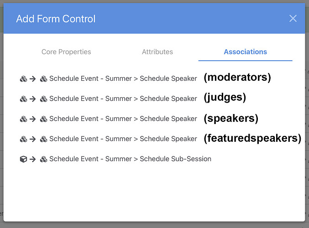Click target cubes icon in Sub-Session row
The width and height of the screenshot is (309, 228).
pyautogui.click(x=43, y=159)
